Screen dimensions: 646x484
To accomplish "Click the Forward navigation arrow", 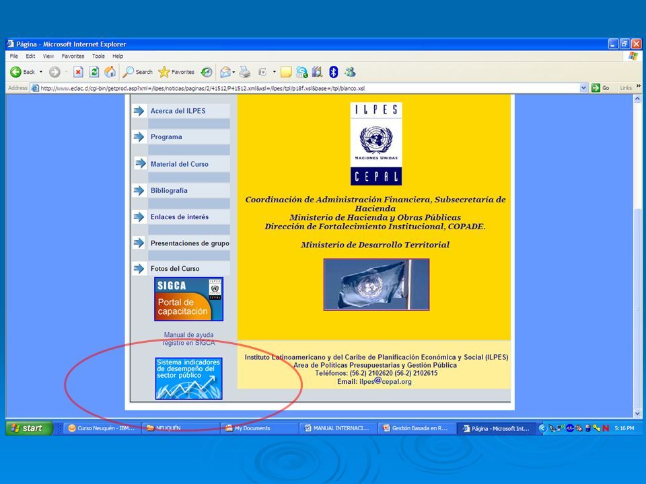I will [55, 72].
